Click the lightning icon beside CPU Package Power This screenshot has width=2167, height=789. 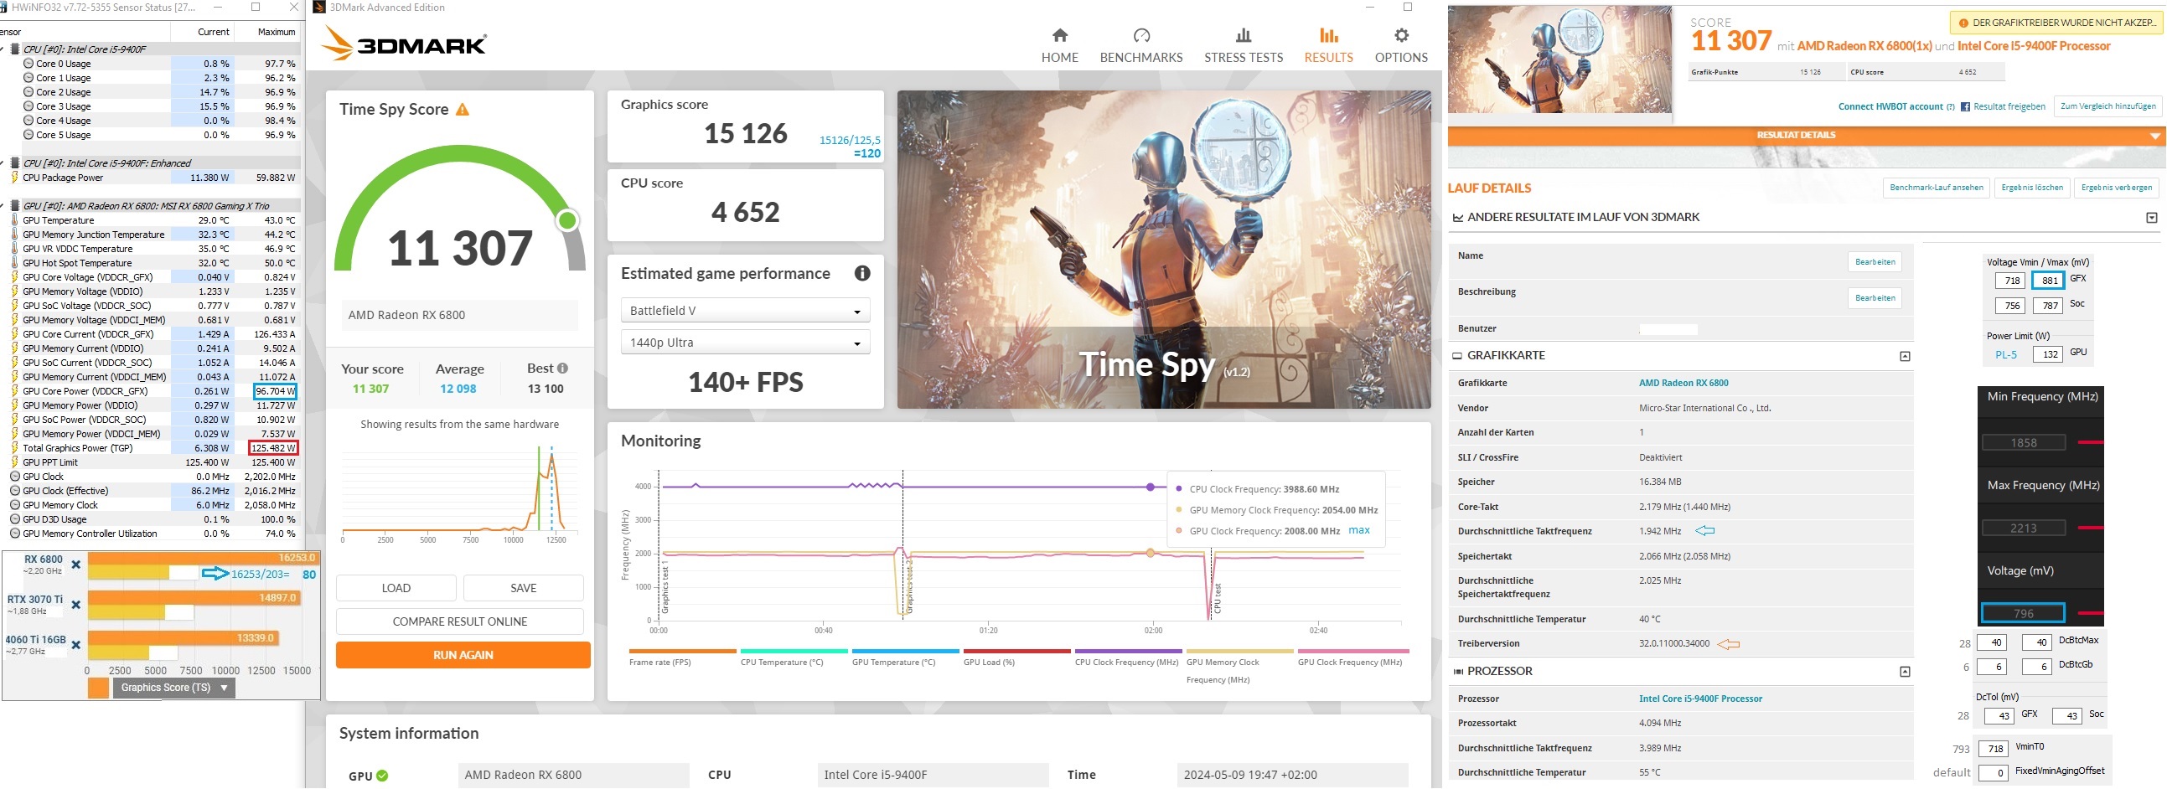click(14, 178)
